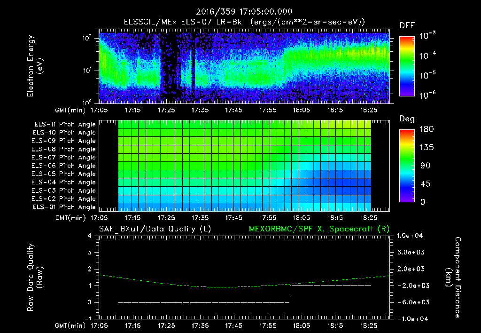Click the 18:25 tick label under the bottom panel
The width and height of the screenshot is (481, 333).
(369, 325)
